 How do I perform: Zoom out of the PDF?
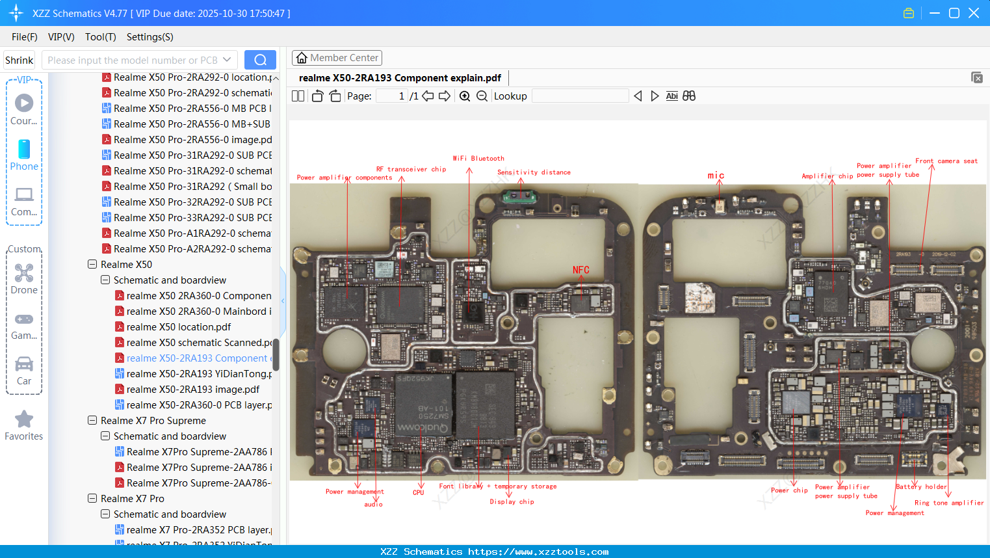(482, 96)
